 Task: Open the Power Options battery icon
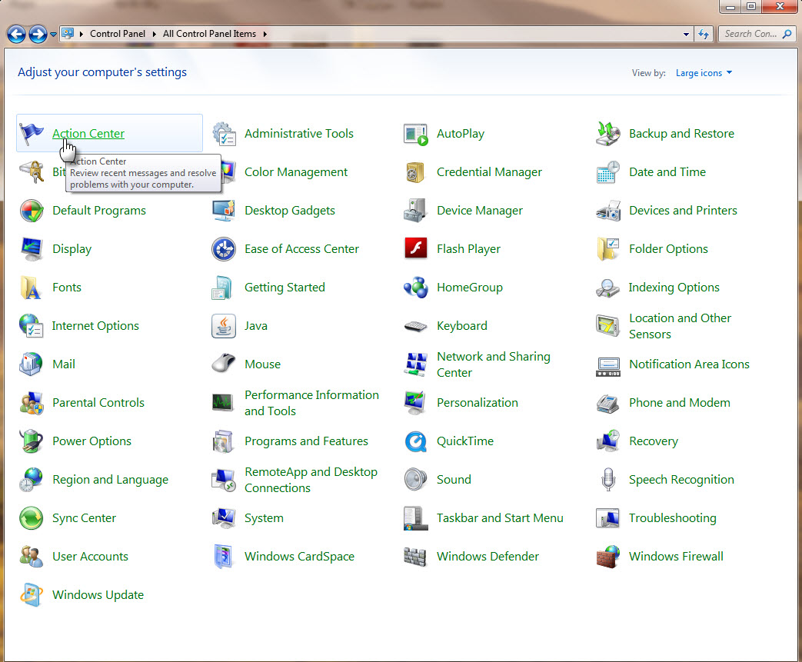32,441
